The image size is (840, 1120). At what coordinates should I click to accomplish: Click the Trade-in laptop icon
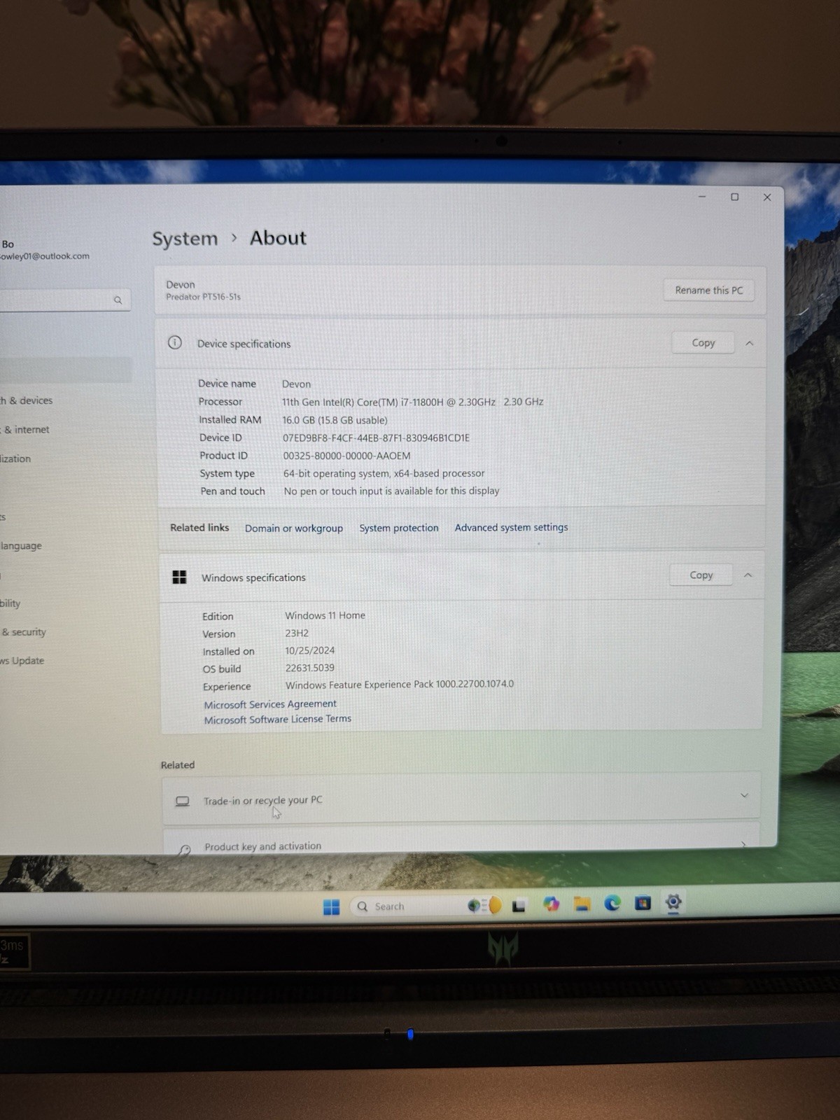tap(183, 801)
